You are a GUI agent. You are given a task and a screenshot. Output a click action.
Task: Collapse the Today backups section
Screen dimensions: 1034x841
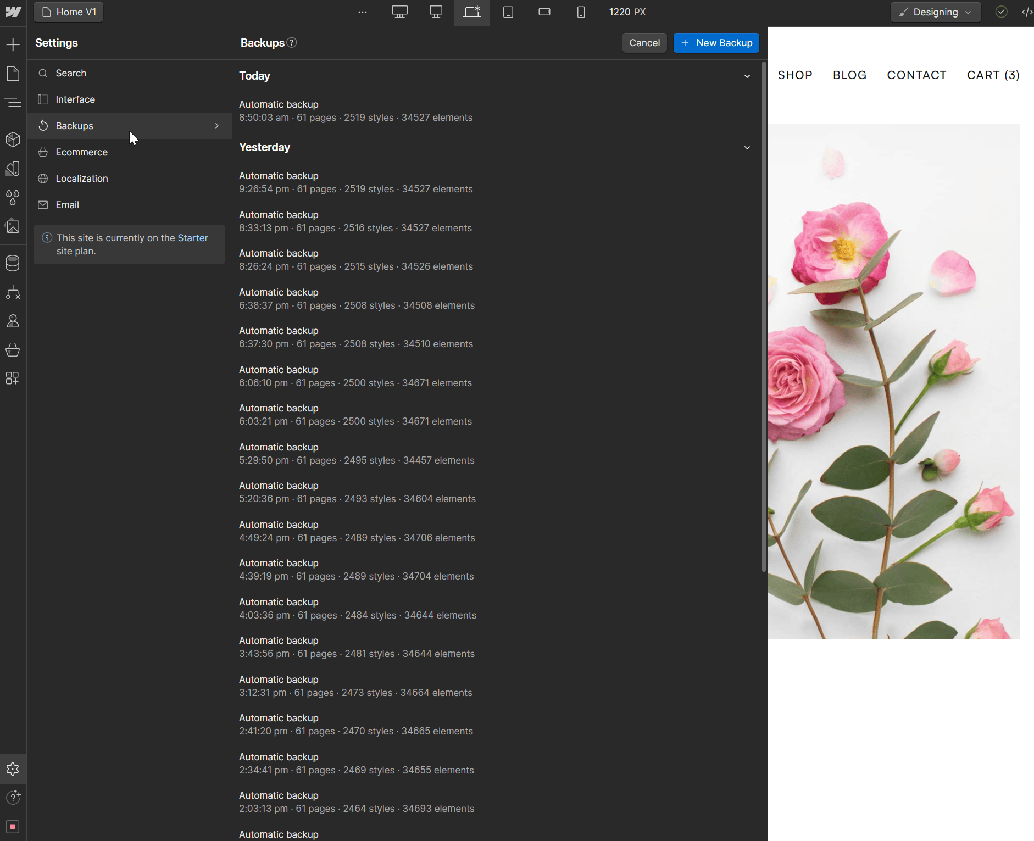pos(747,76)
